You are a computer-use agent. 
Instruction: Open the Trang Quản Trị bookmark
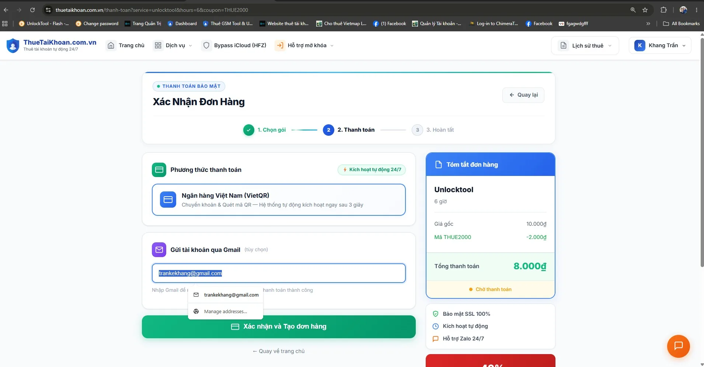[143, 24]
